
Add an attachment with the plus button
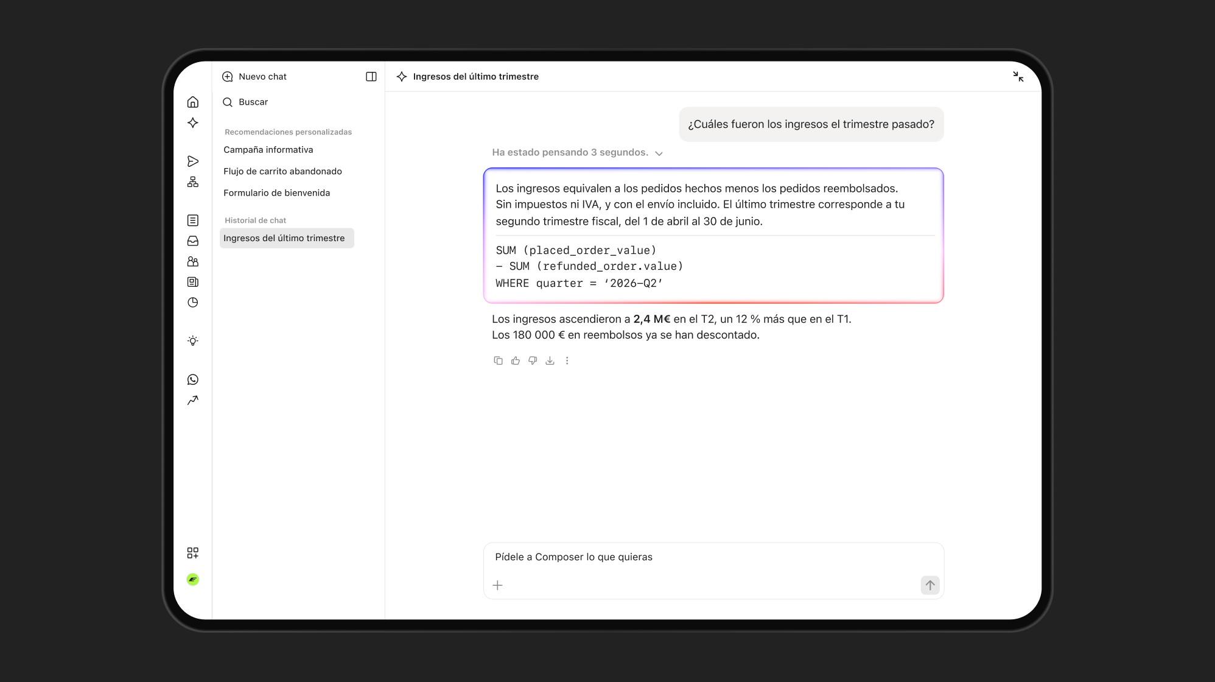point(497,586)
